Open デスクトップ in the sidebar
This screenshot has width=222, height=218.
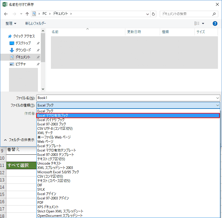[x=20, y=43]
